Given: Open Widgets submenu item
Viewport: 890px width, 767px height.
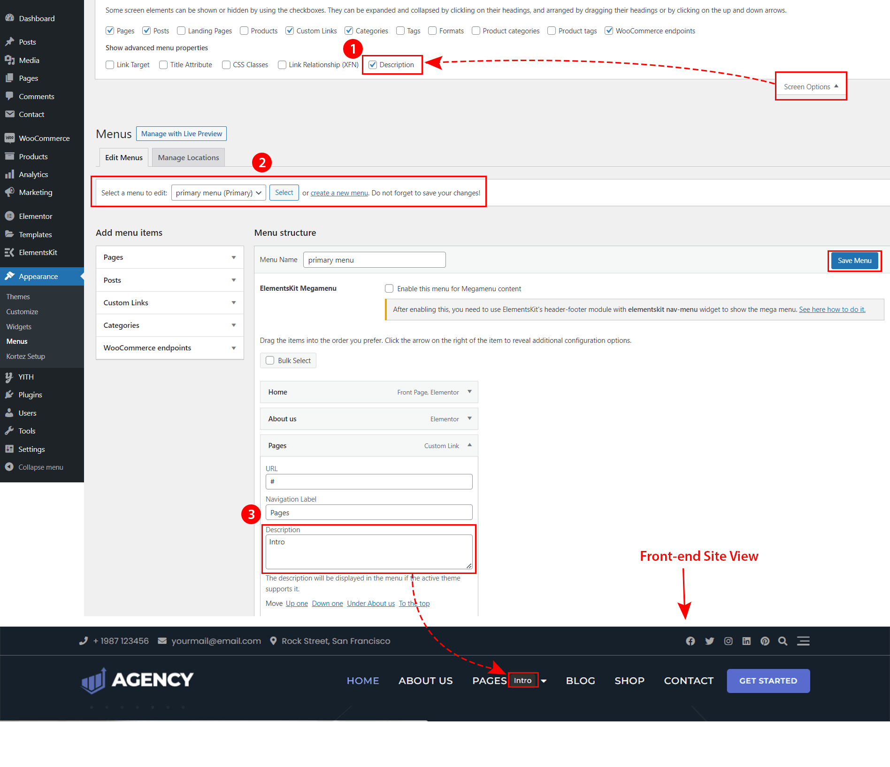Looking at the screenshot, I should click(19, 326).
